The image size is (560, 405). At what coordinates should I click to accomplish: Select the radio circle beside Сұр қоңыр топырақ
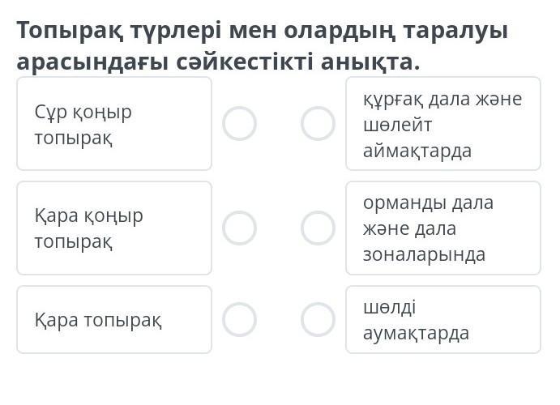(x=239, y=124)
